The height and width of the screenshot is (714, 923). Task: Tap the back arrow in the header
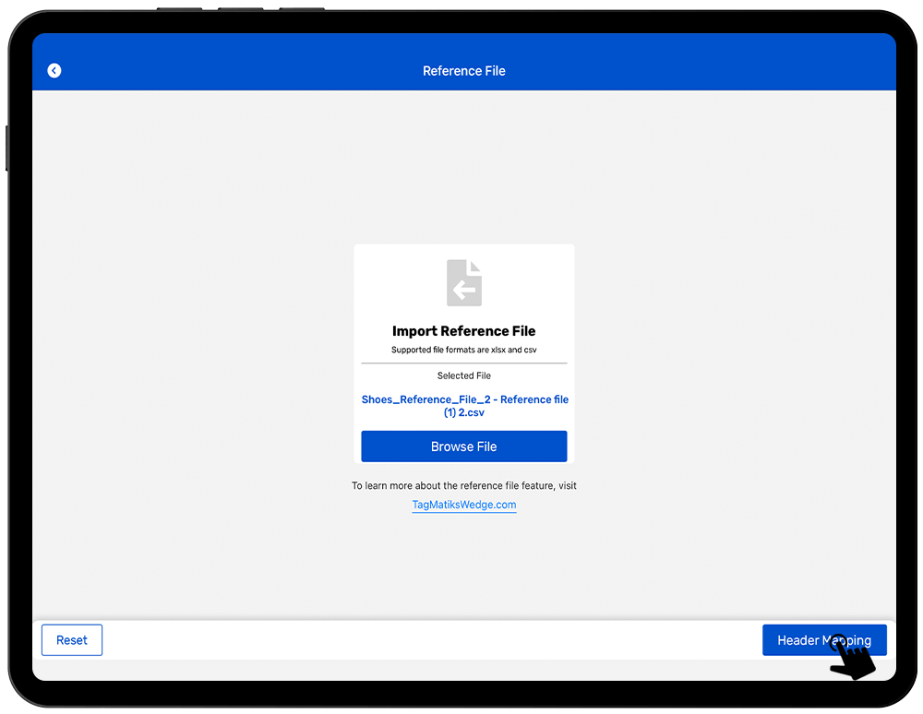[x=54, y=71]
